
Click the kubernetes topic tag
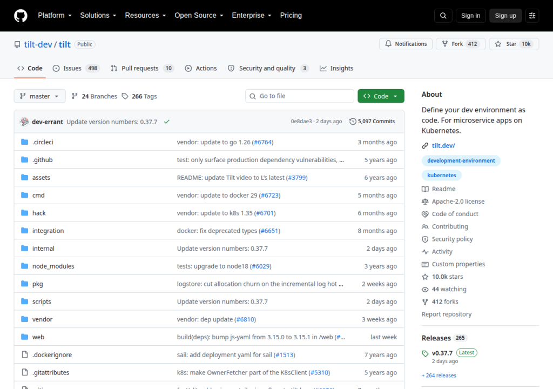pos(442,175)
